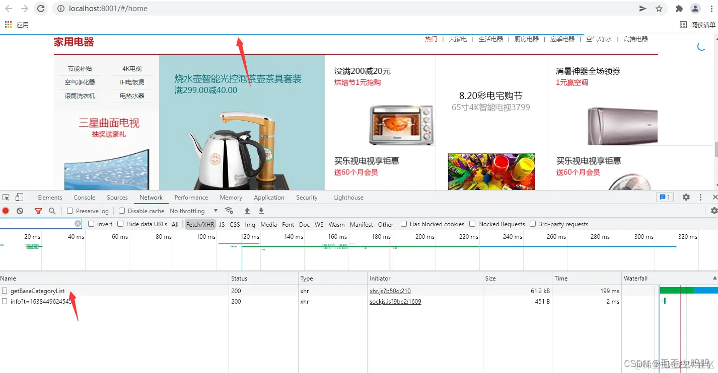This screenshot has width=718, height=373.
Task: Open the Issues counter speech bubble
Action: click(665, 197)
